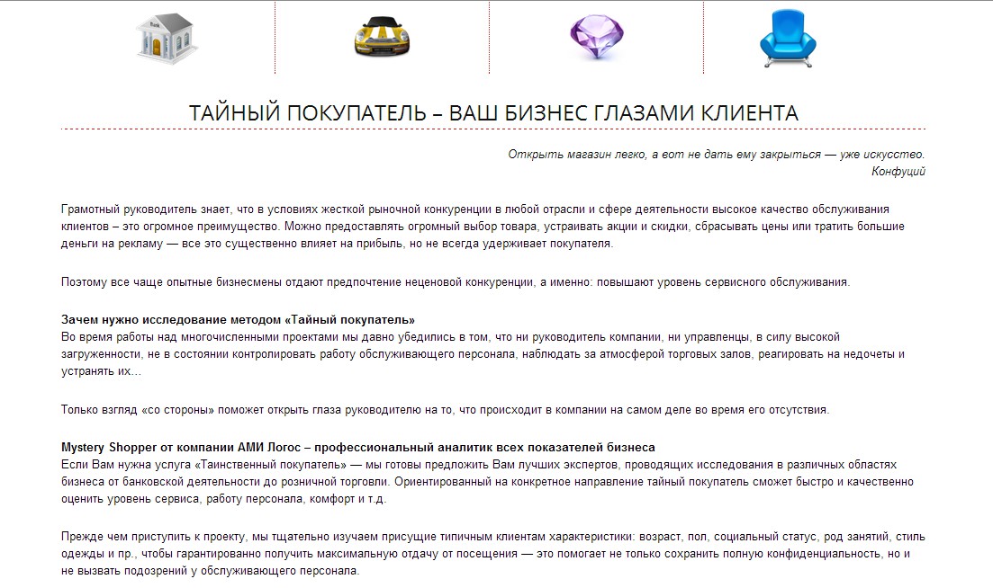This screenshot has width=993, height=588.
Task: Click the quote «Открыть магазин легко…»
Action: tap(717, 155)
